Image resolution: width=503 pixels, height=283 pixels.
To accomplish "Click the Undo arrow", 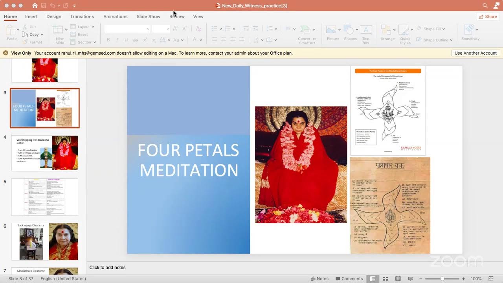I will tap(53, 6).
